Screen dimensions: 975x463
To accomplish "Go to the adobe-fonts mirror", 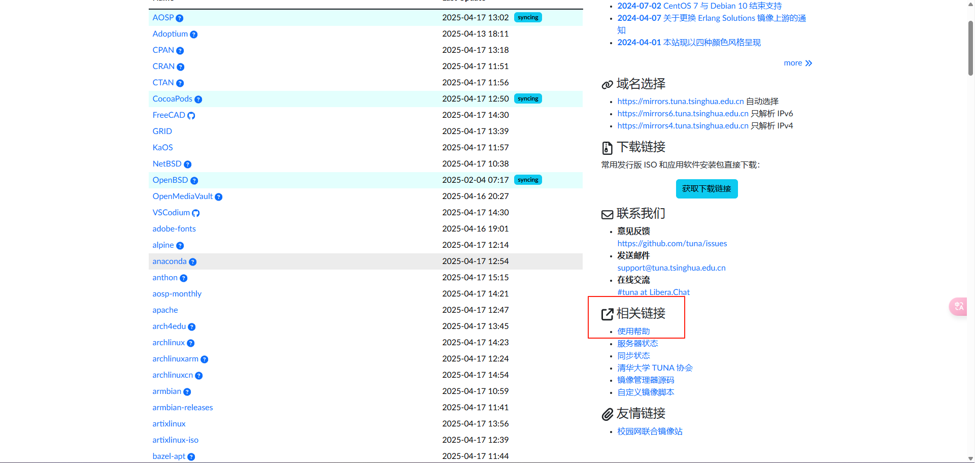I will pos(174,228).
